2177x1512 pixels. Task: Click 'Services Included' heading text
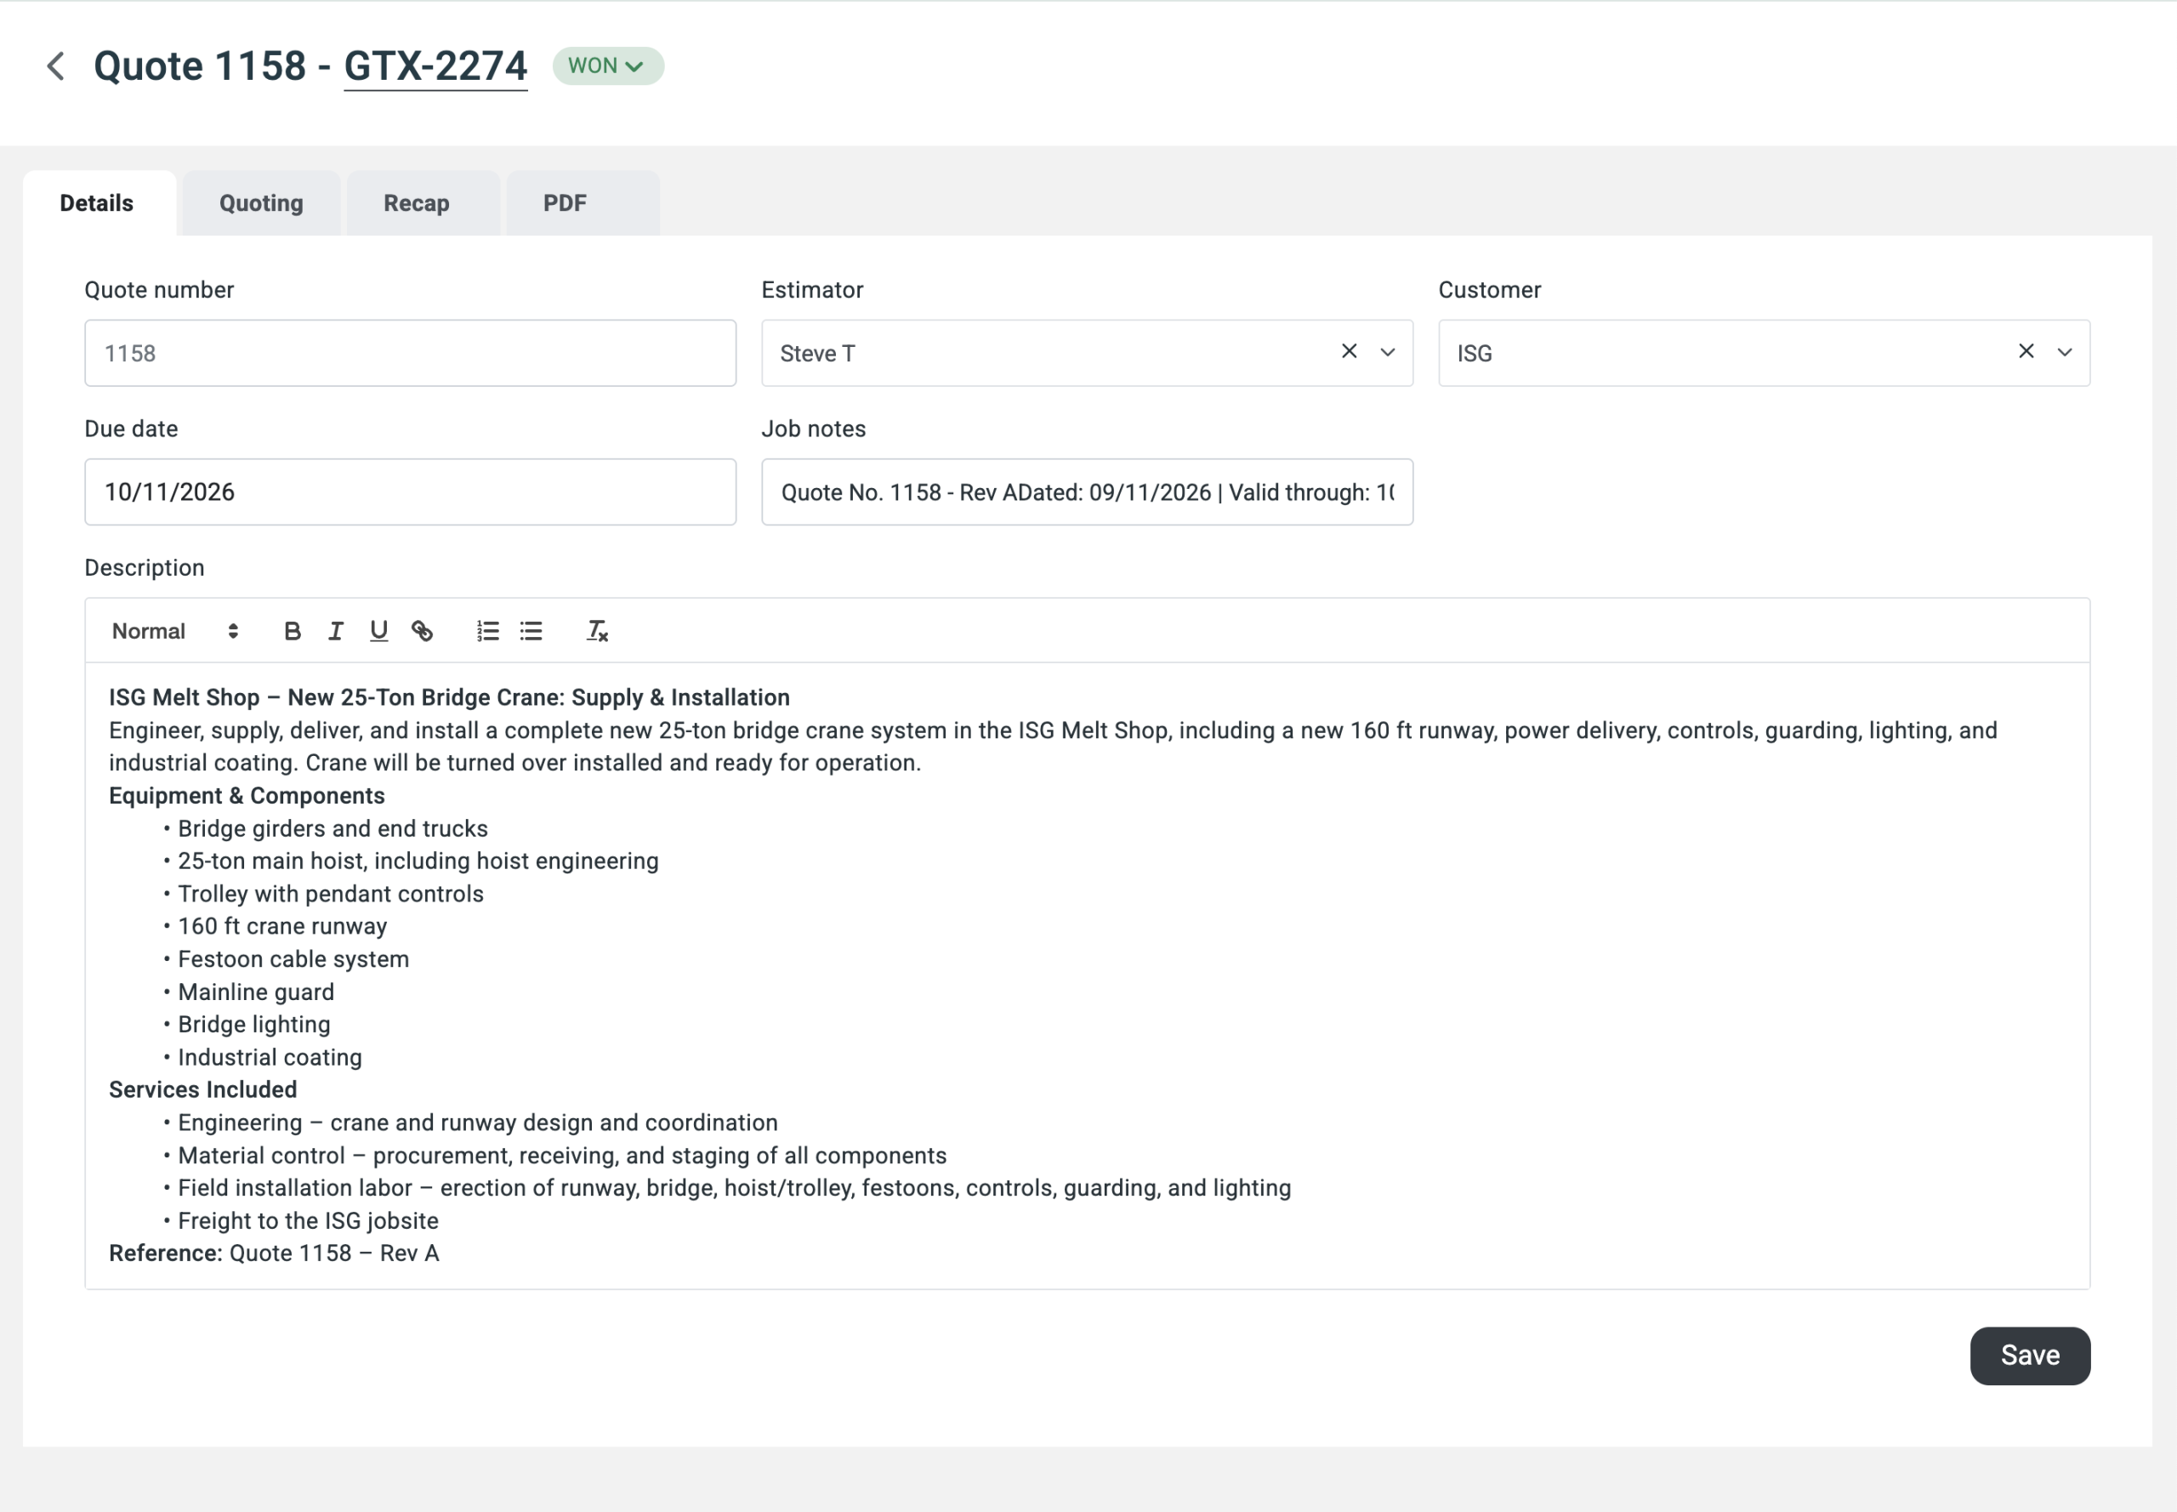point(202,1090)
